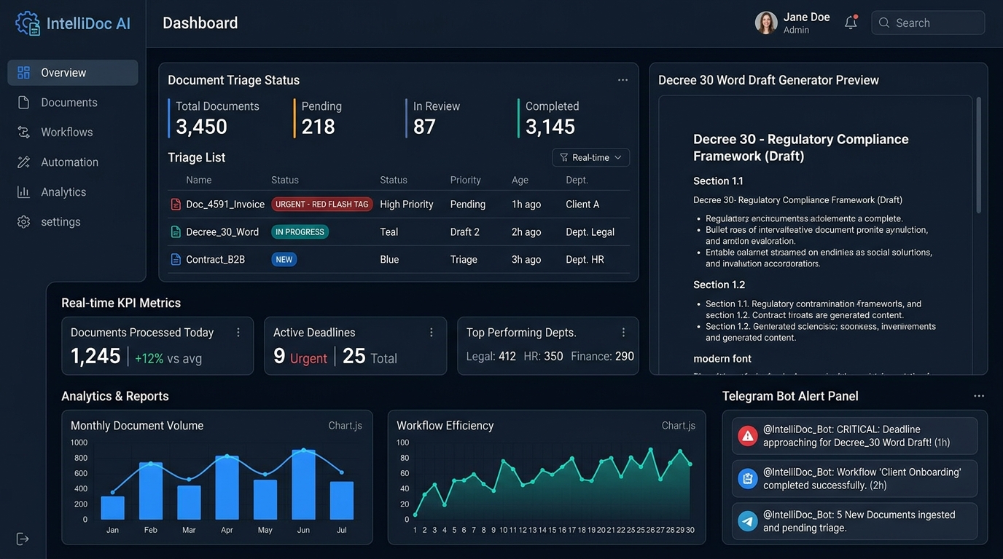Click the green Decree_30_Word file icon
Image resolution: width=1003 pixels, height=559 pixels.
pyautogui.click(x=176, y=232)
